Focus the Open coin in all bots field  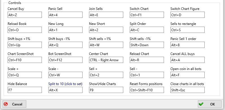pyautogui.click(x=188, y=75)
